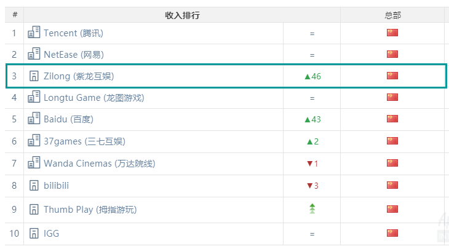This screenshot has height=249, width=449.
Task: Go to 37games (三七互娱) publisher page
Action: tap(84, 141)
